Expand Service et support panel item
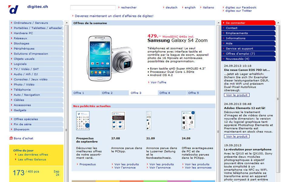The width and height of the screenshot is (294, 182). tap(248, 48)
